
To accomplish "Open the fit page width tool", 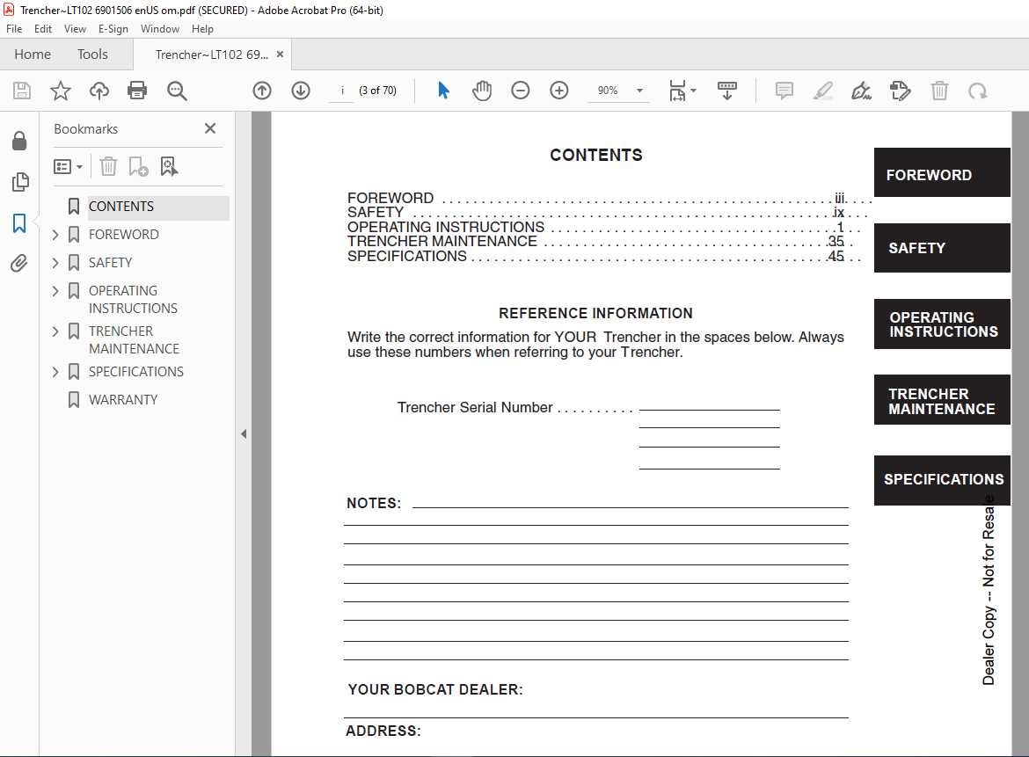I will point(682,91).
